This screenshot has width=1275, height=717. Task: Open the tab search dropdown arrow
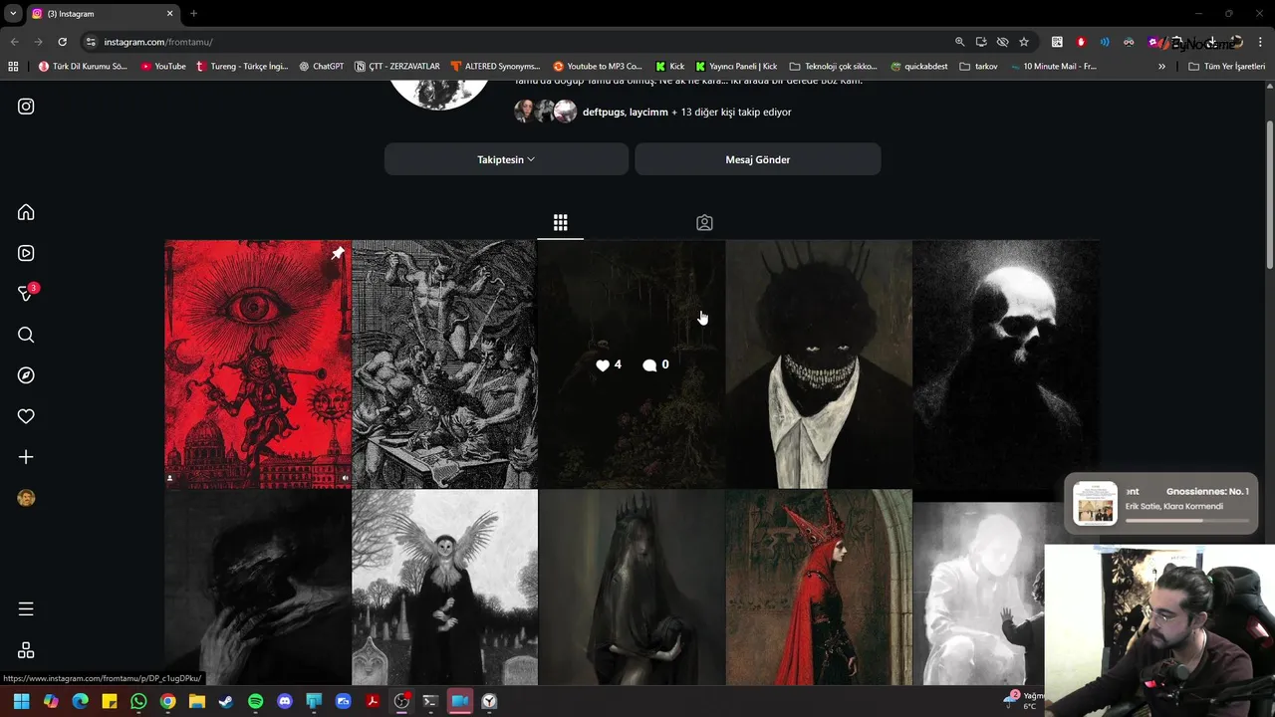(x=13, y=14)
